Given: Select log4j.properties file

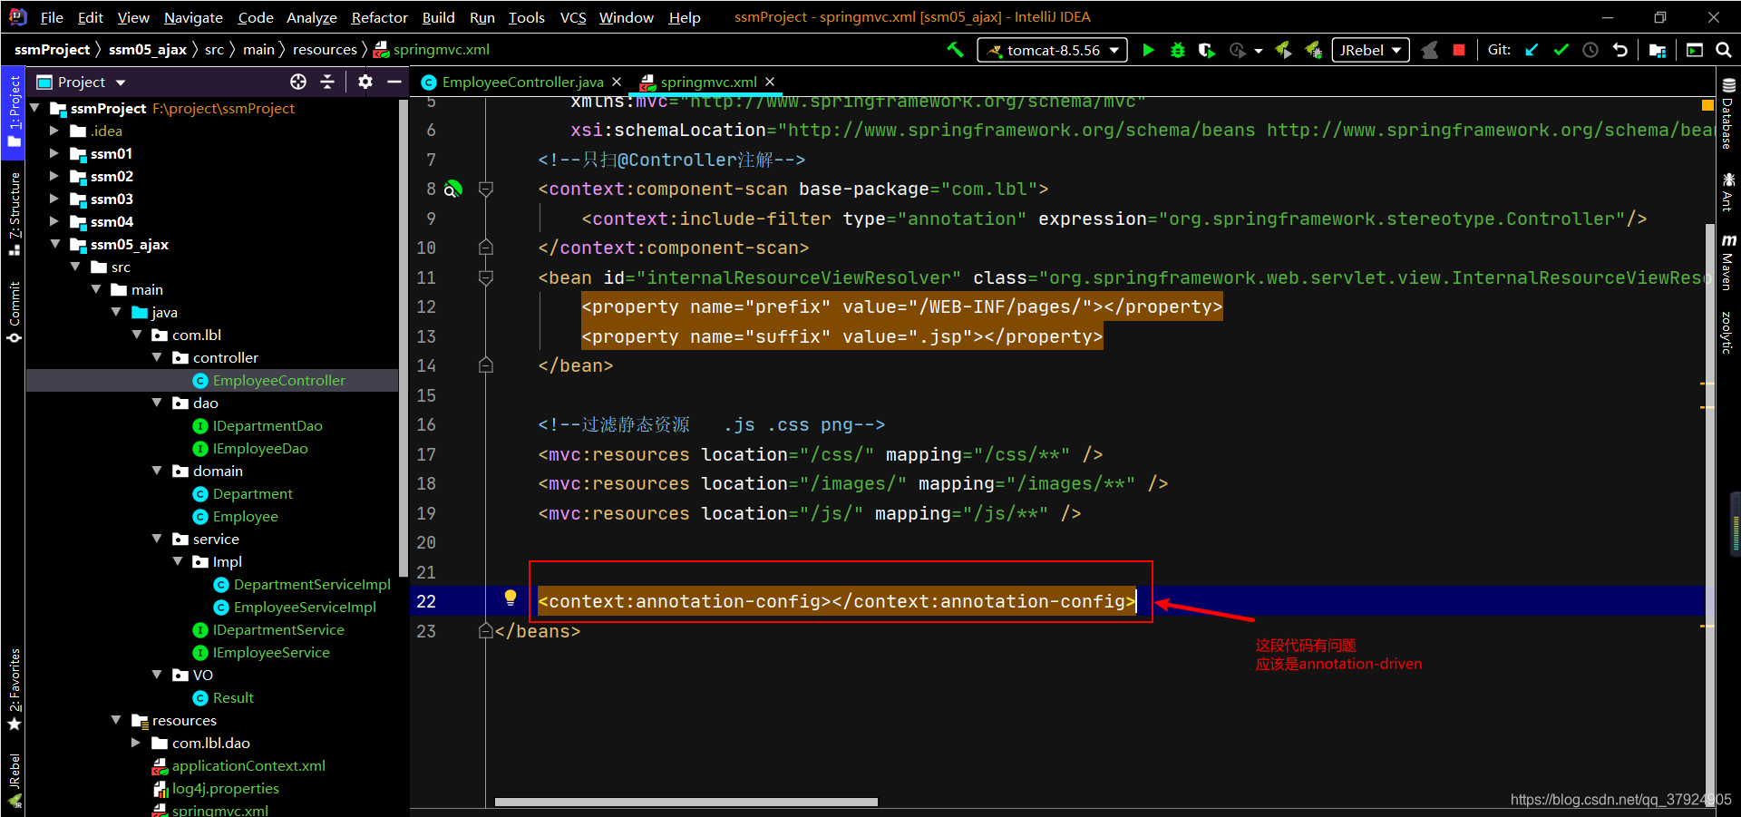Looking at the screenshot, I should (x=226, y=788).
